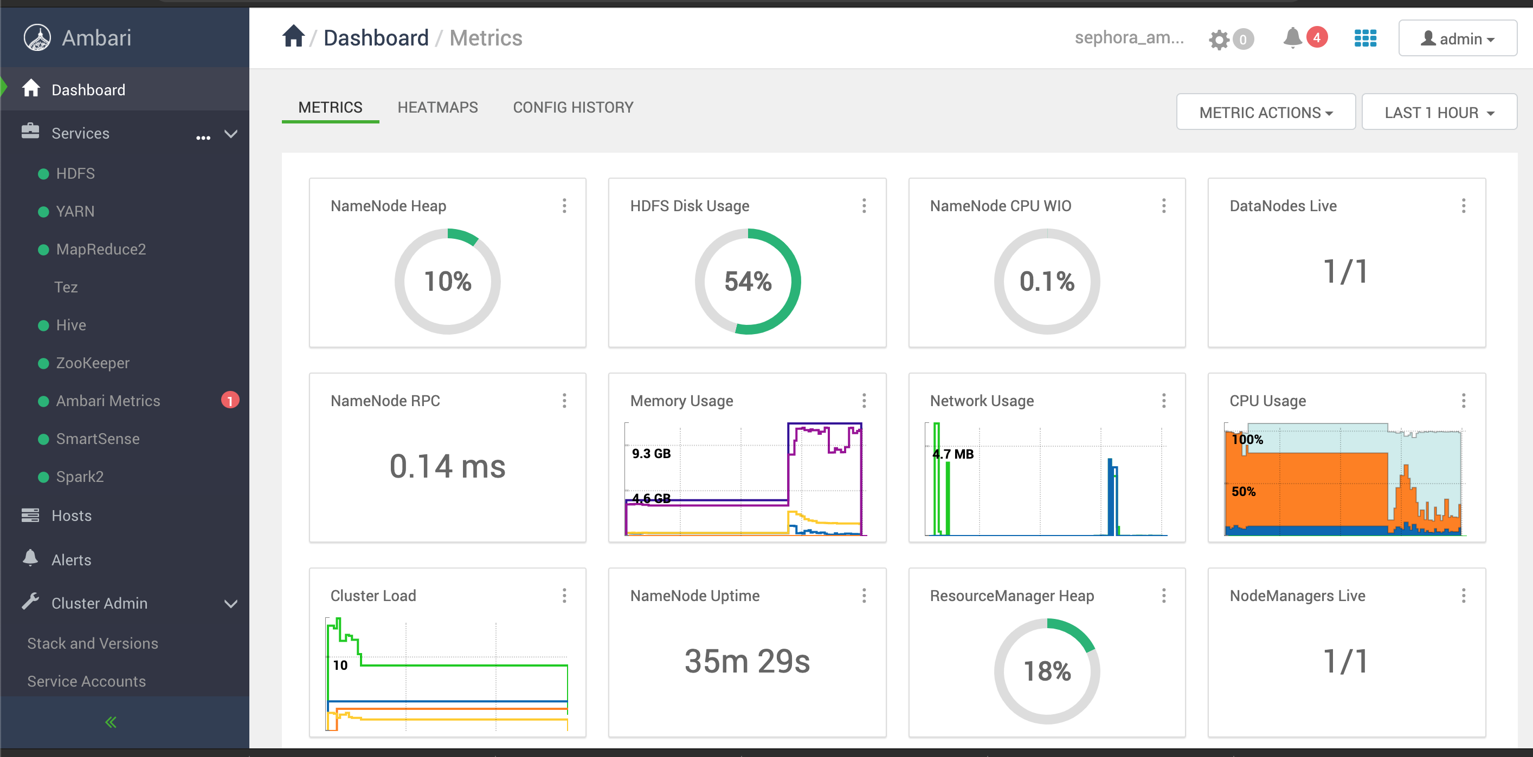The image size is (1533, 757).
Task: Click the Services ellipsis actions icon
Action: tap(203, 138)
